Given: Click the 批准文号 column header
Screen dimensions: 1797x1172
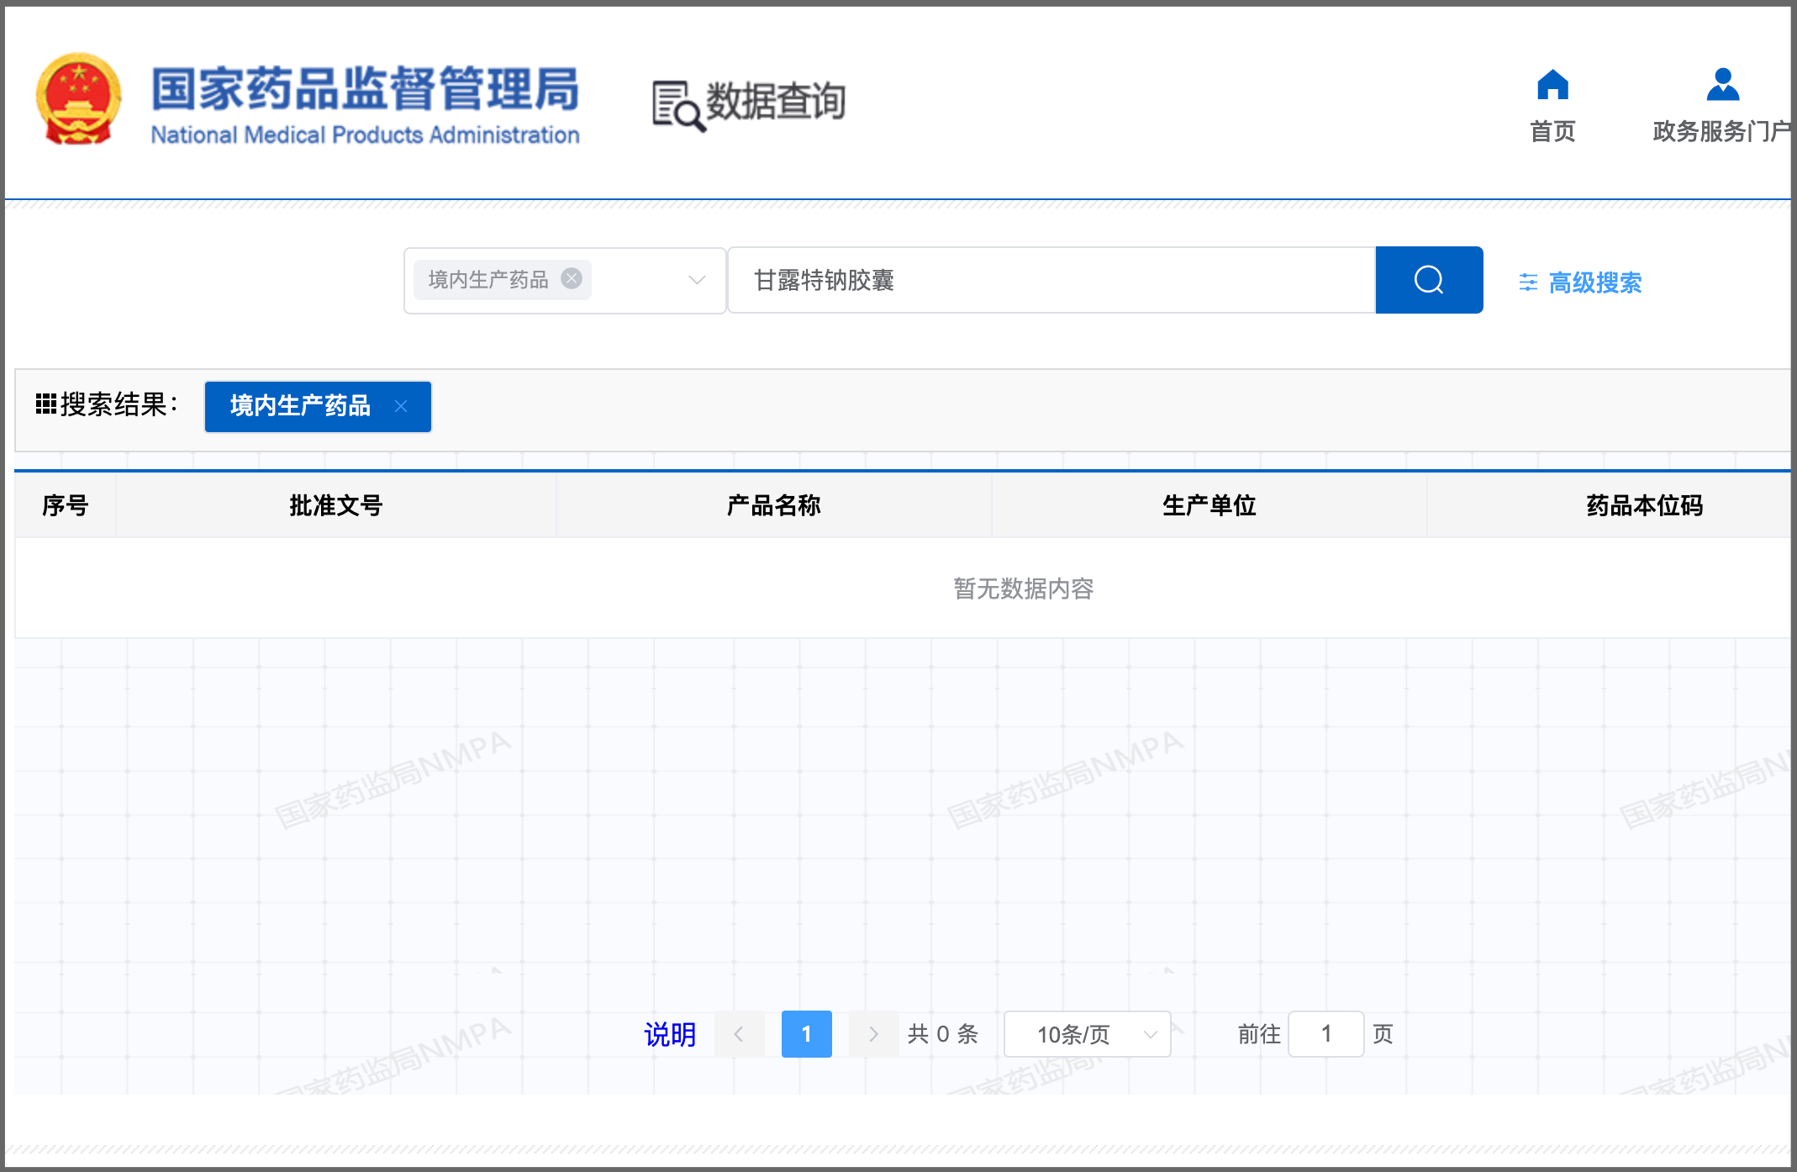Looking at the screenshot, I should click(x=335, y=505).
